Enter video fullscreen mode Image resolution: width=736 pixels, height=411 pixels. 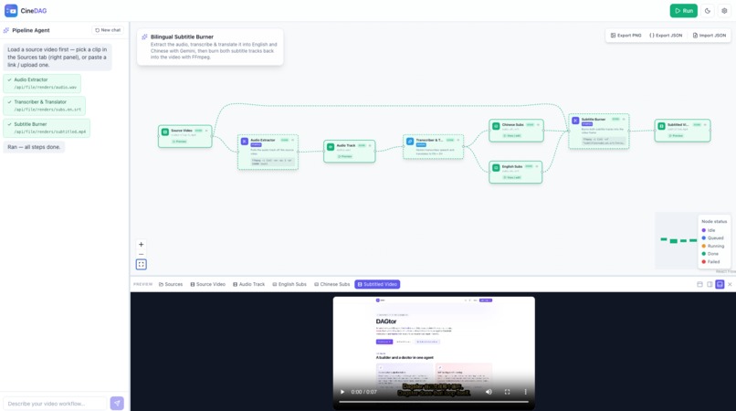pyautogui.click(x=507, y=392)
